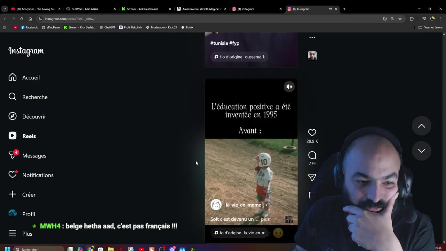Share the reel with paper plane icon
The image size is (446, 251).
click(x=312, y=177)
